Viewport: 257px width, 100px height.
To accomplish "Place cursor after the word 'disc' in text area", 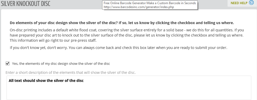I will 84,81.
